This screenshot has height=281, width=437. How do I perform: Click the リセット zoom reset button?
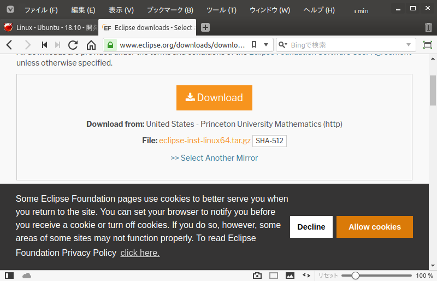(328, 276)
